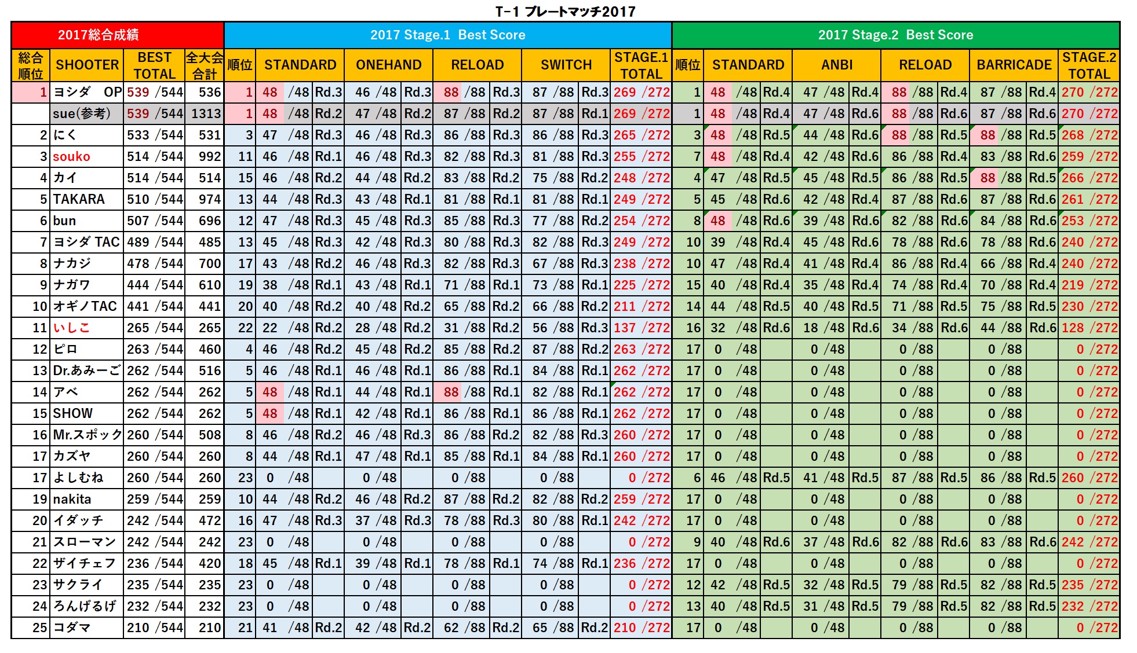Select shooter name ヨシダ OP
Screen dimensions: 1137x653
(x=88, y=92)
